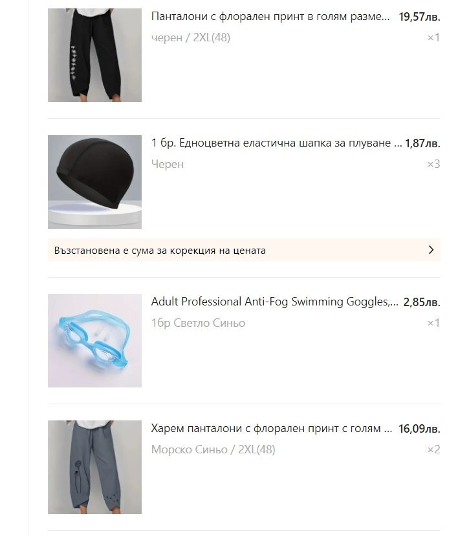Image resolution: width=469 pixels, height=536 pixels.
Task: Click the 1,87лв. price of the swim cap
Action: [x=422, y=143]
